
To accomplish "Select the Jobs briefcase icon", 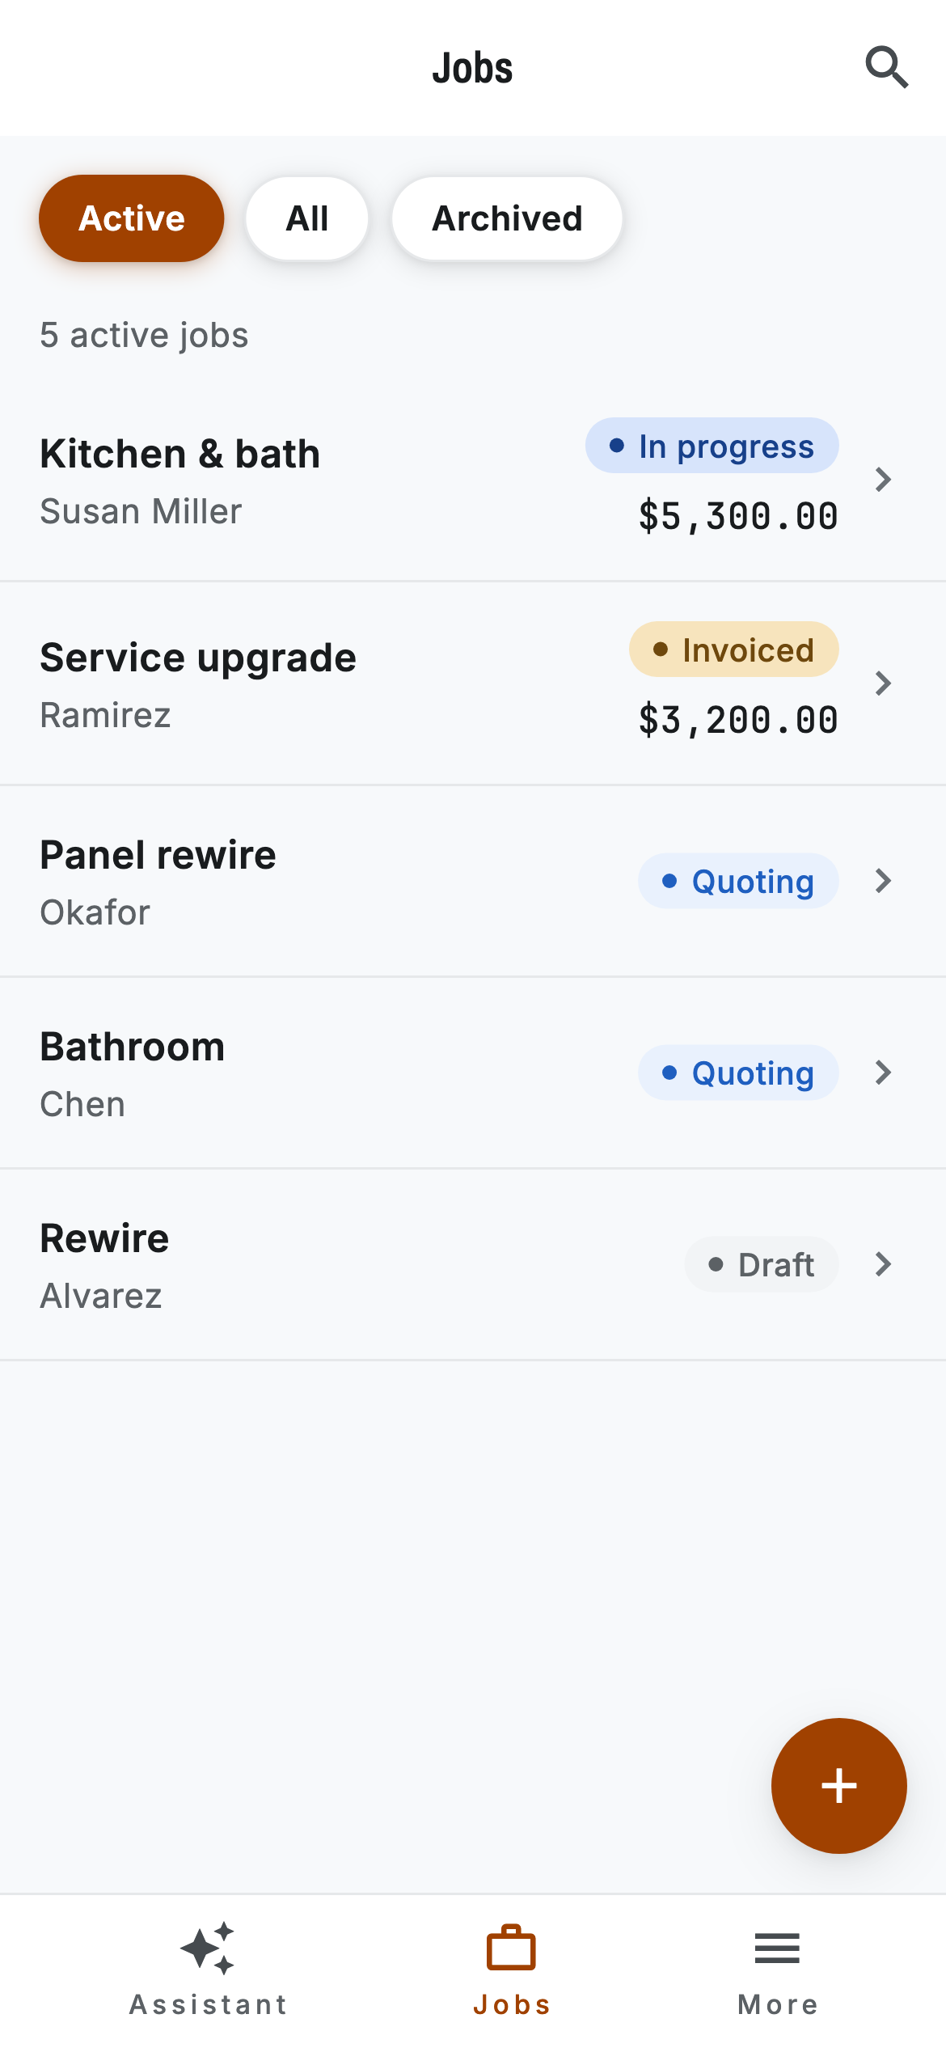I will [x=511, y=1948].
